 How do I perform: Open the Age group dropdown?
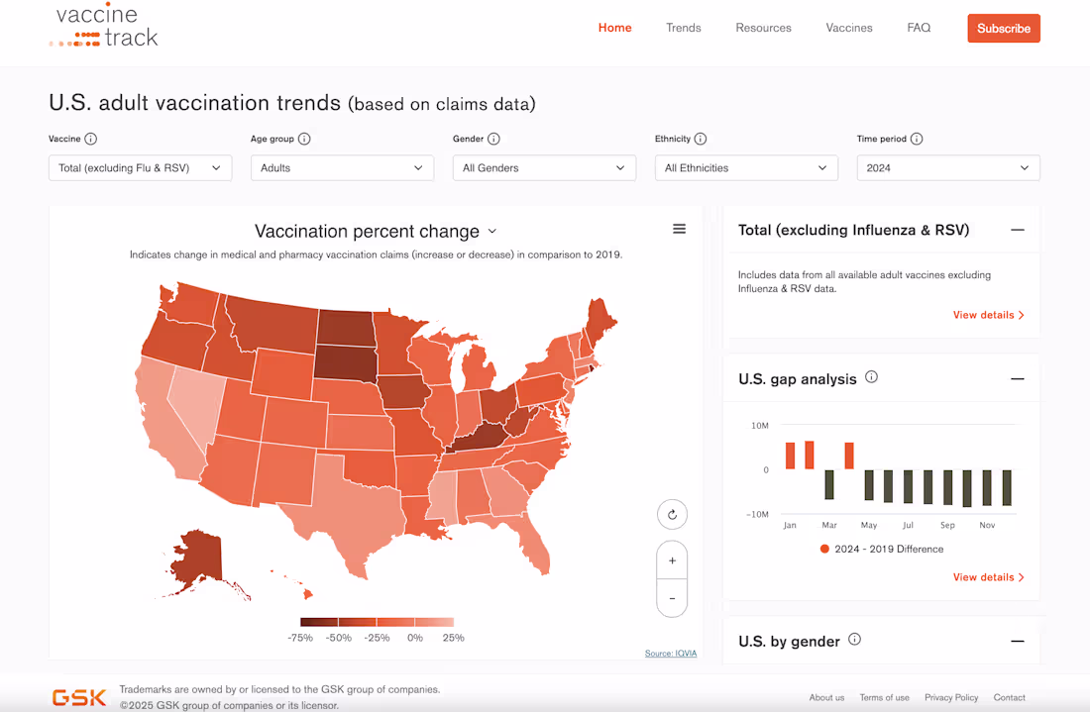tap(342, 167)
